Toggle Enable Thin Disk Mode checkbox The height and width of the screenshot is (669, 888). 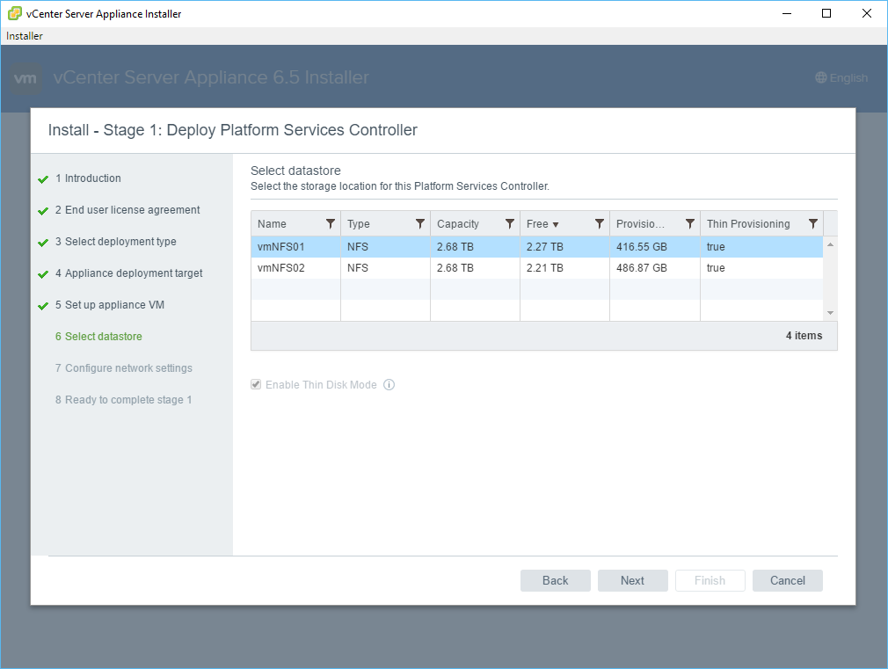pyautogui.click(x=256, y=385)
